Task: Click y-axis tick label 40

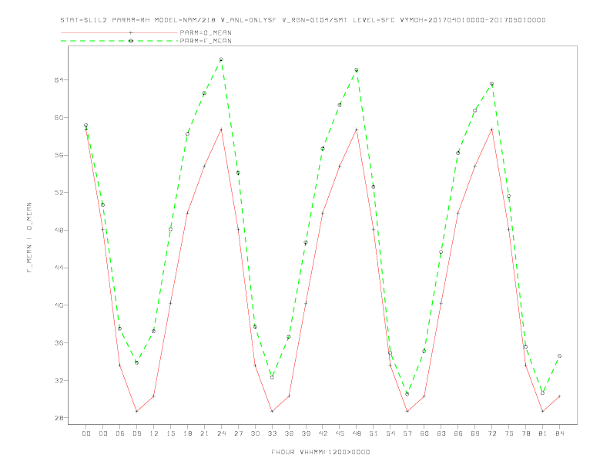Action: point(61,305)
